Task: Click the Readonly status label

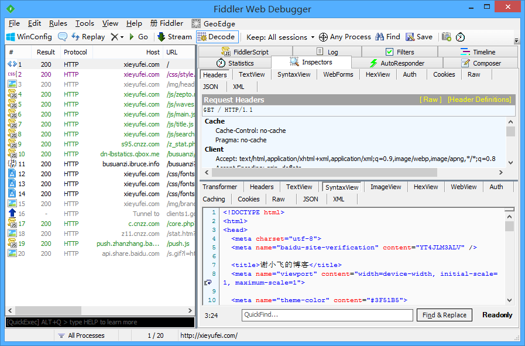Action: coord(497,315)
